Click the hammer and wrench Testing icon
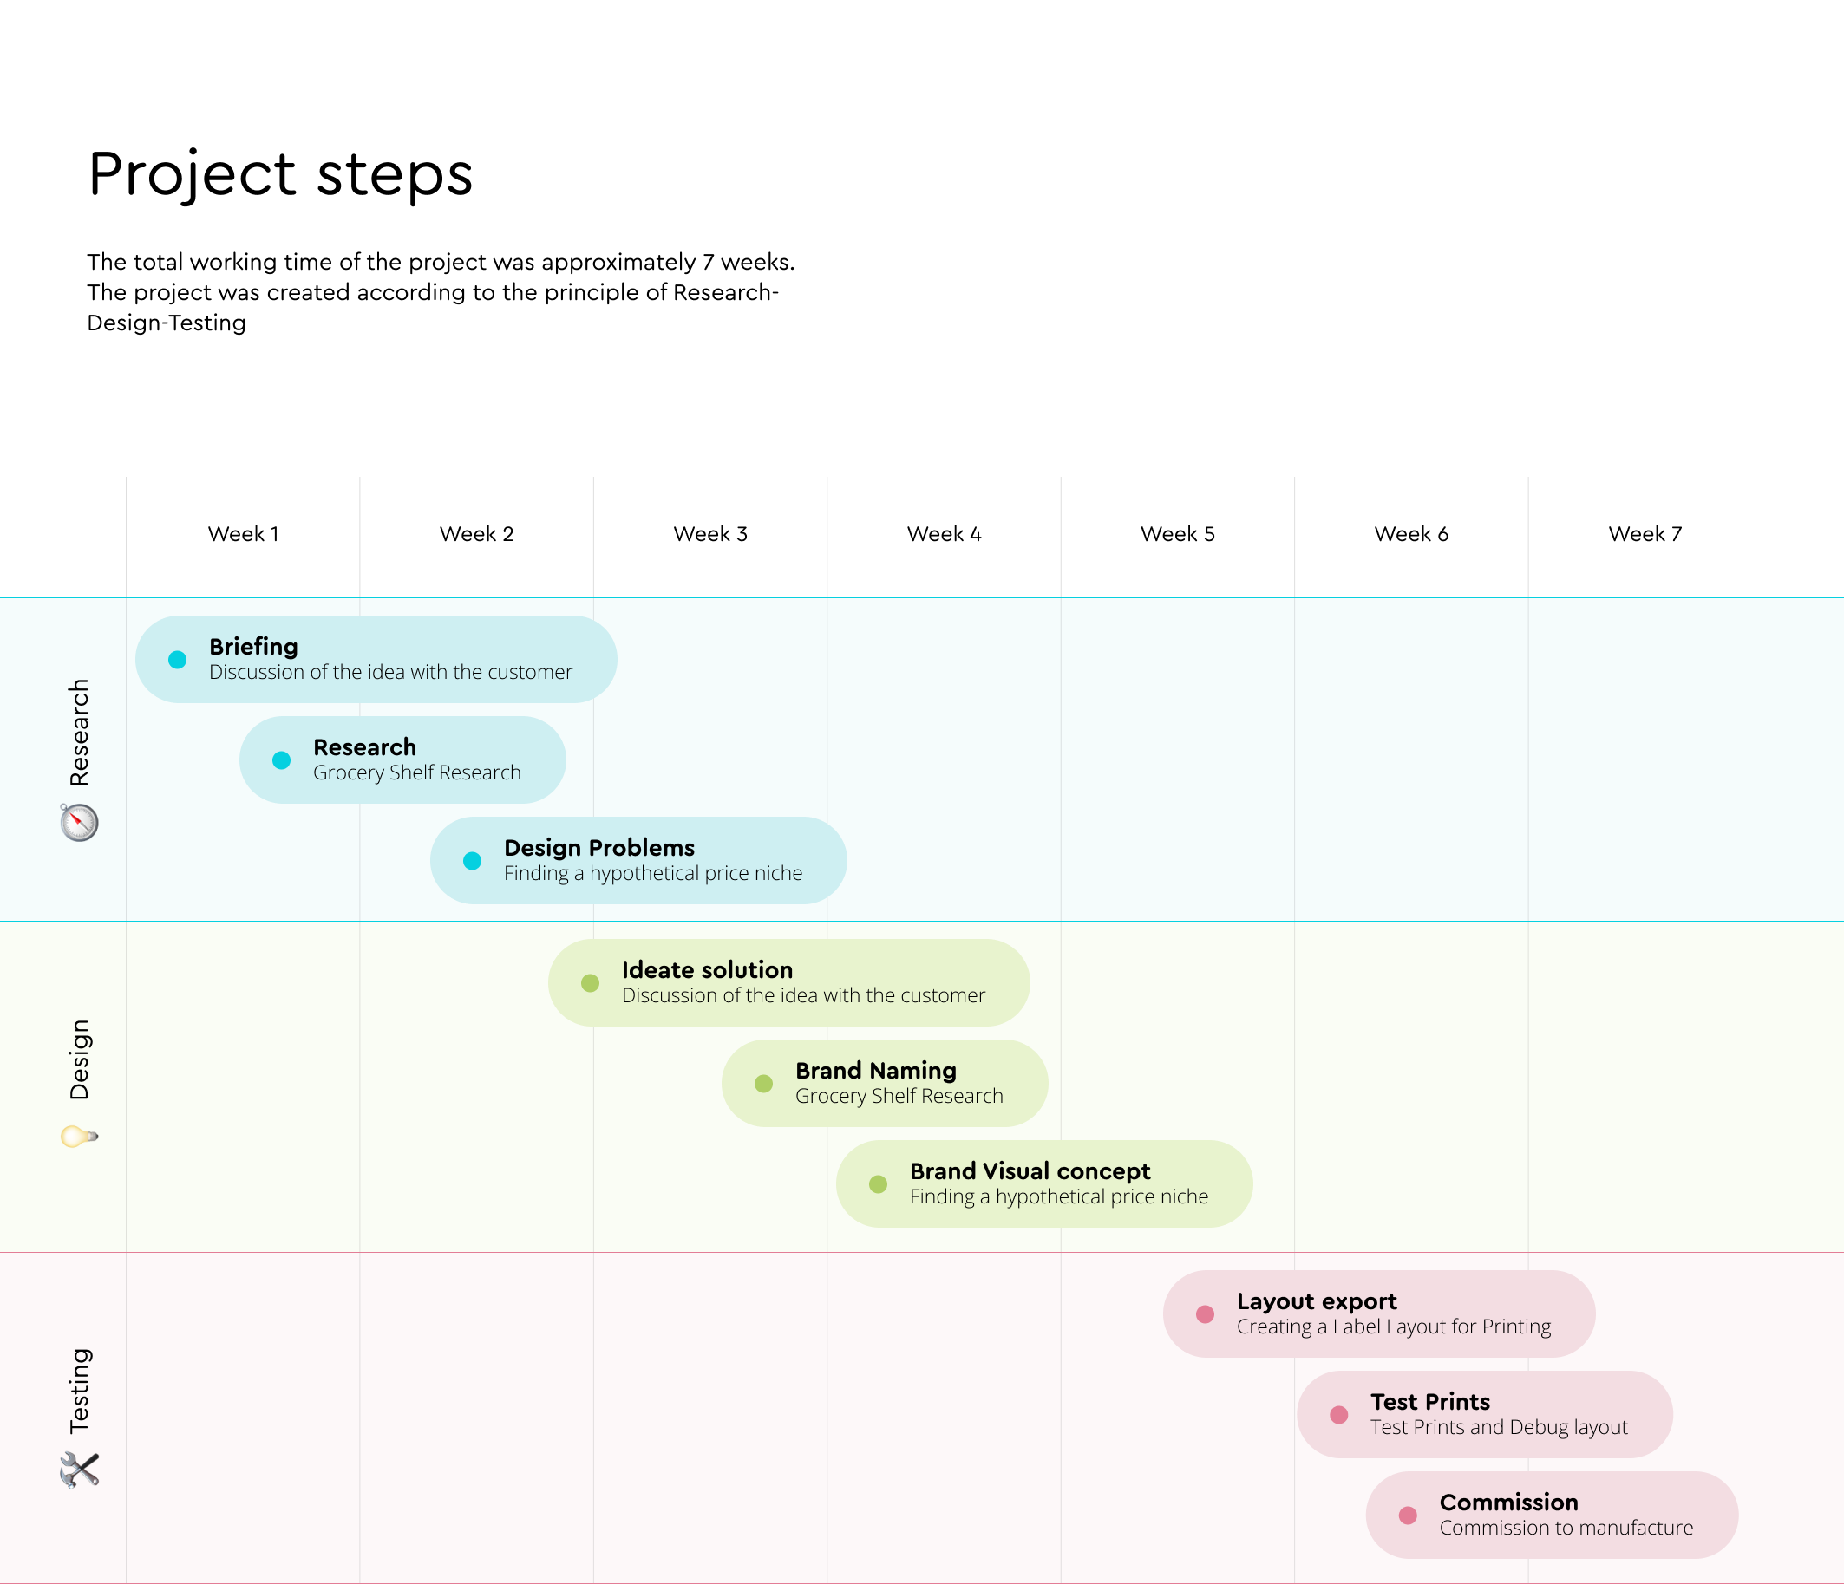1844x1584 pixels. coord(79,1470)
